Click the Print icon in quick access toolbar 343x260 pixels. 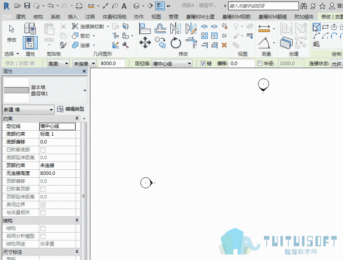click(x=79, y=6)
